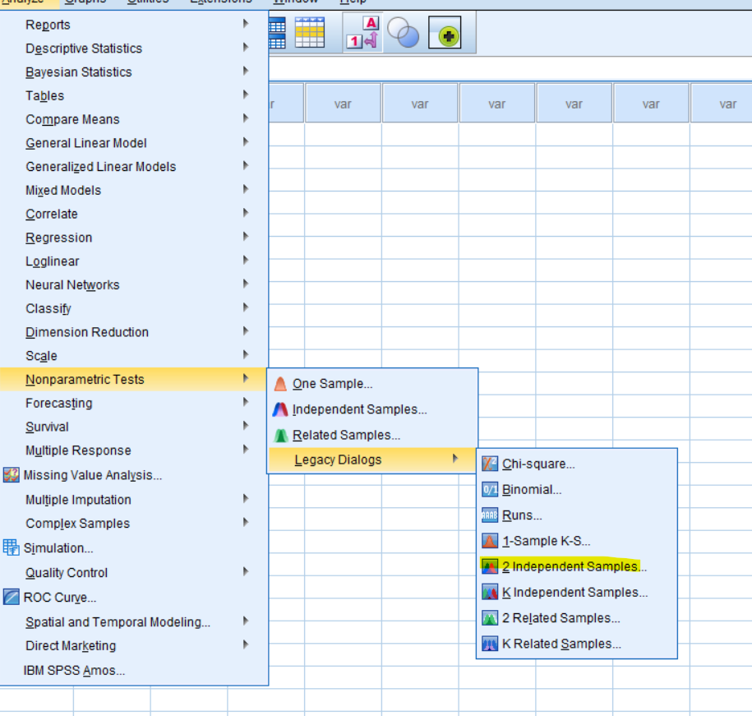Select the Runs test entry

[522, 515]
